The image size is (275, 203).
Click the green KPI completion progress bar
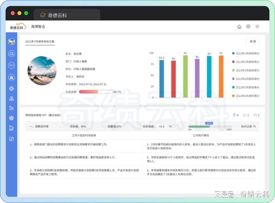point(210,126)
